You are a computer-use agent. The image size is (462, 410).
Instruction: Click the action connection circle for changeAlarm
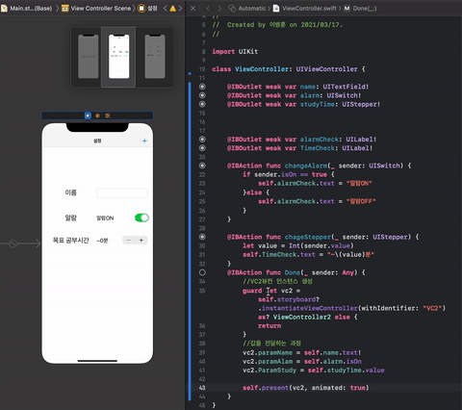[x=202, y=166]
